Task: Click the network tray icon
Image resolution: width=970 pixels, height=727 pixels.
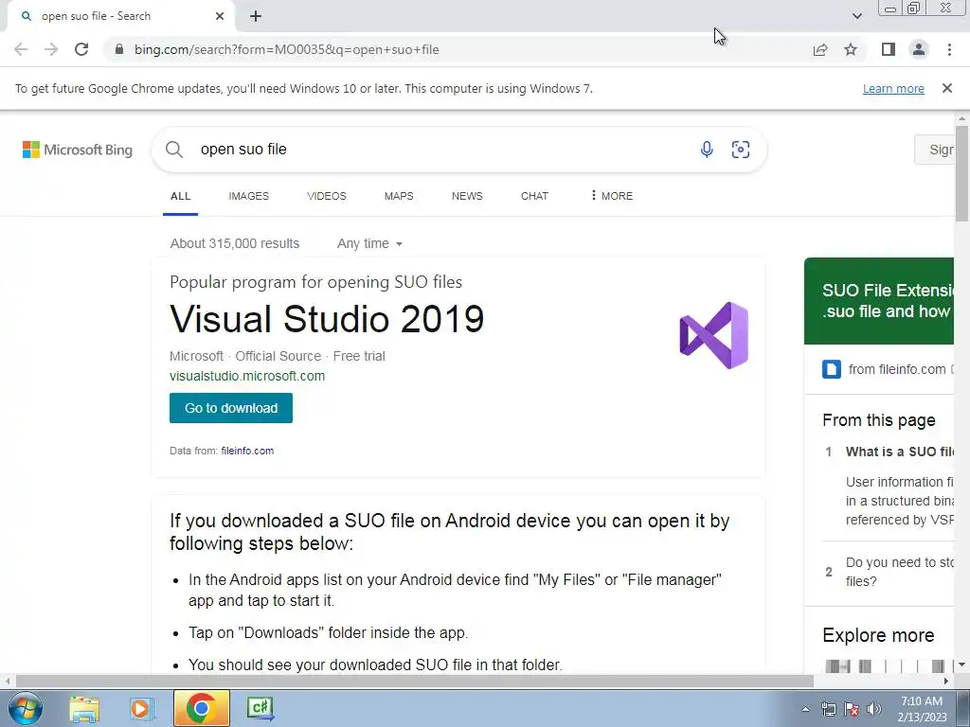Action: tap(828, 710)
